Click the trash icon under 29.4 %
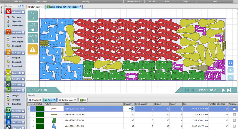Screen dimensions: 238x129 33,41
